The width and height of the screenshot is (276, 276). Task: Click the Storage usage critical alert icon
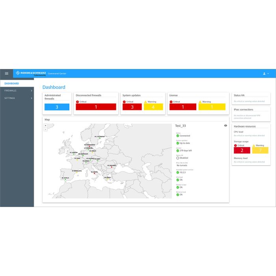pos(235,145)
